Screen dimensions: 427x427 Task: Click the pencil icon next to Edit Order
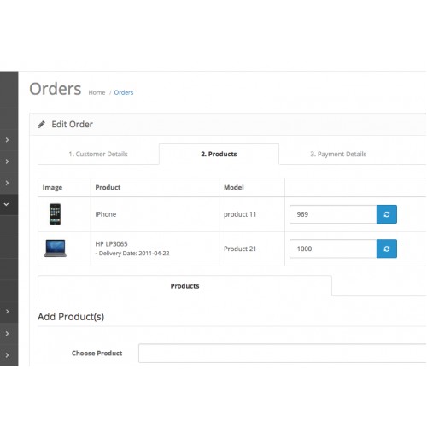click(41, 125)
